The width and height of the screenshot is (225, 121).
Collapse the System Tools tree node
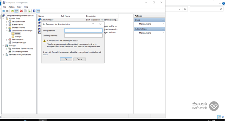click(3, 19)
